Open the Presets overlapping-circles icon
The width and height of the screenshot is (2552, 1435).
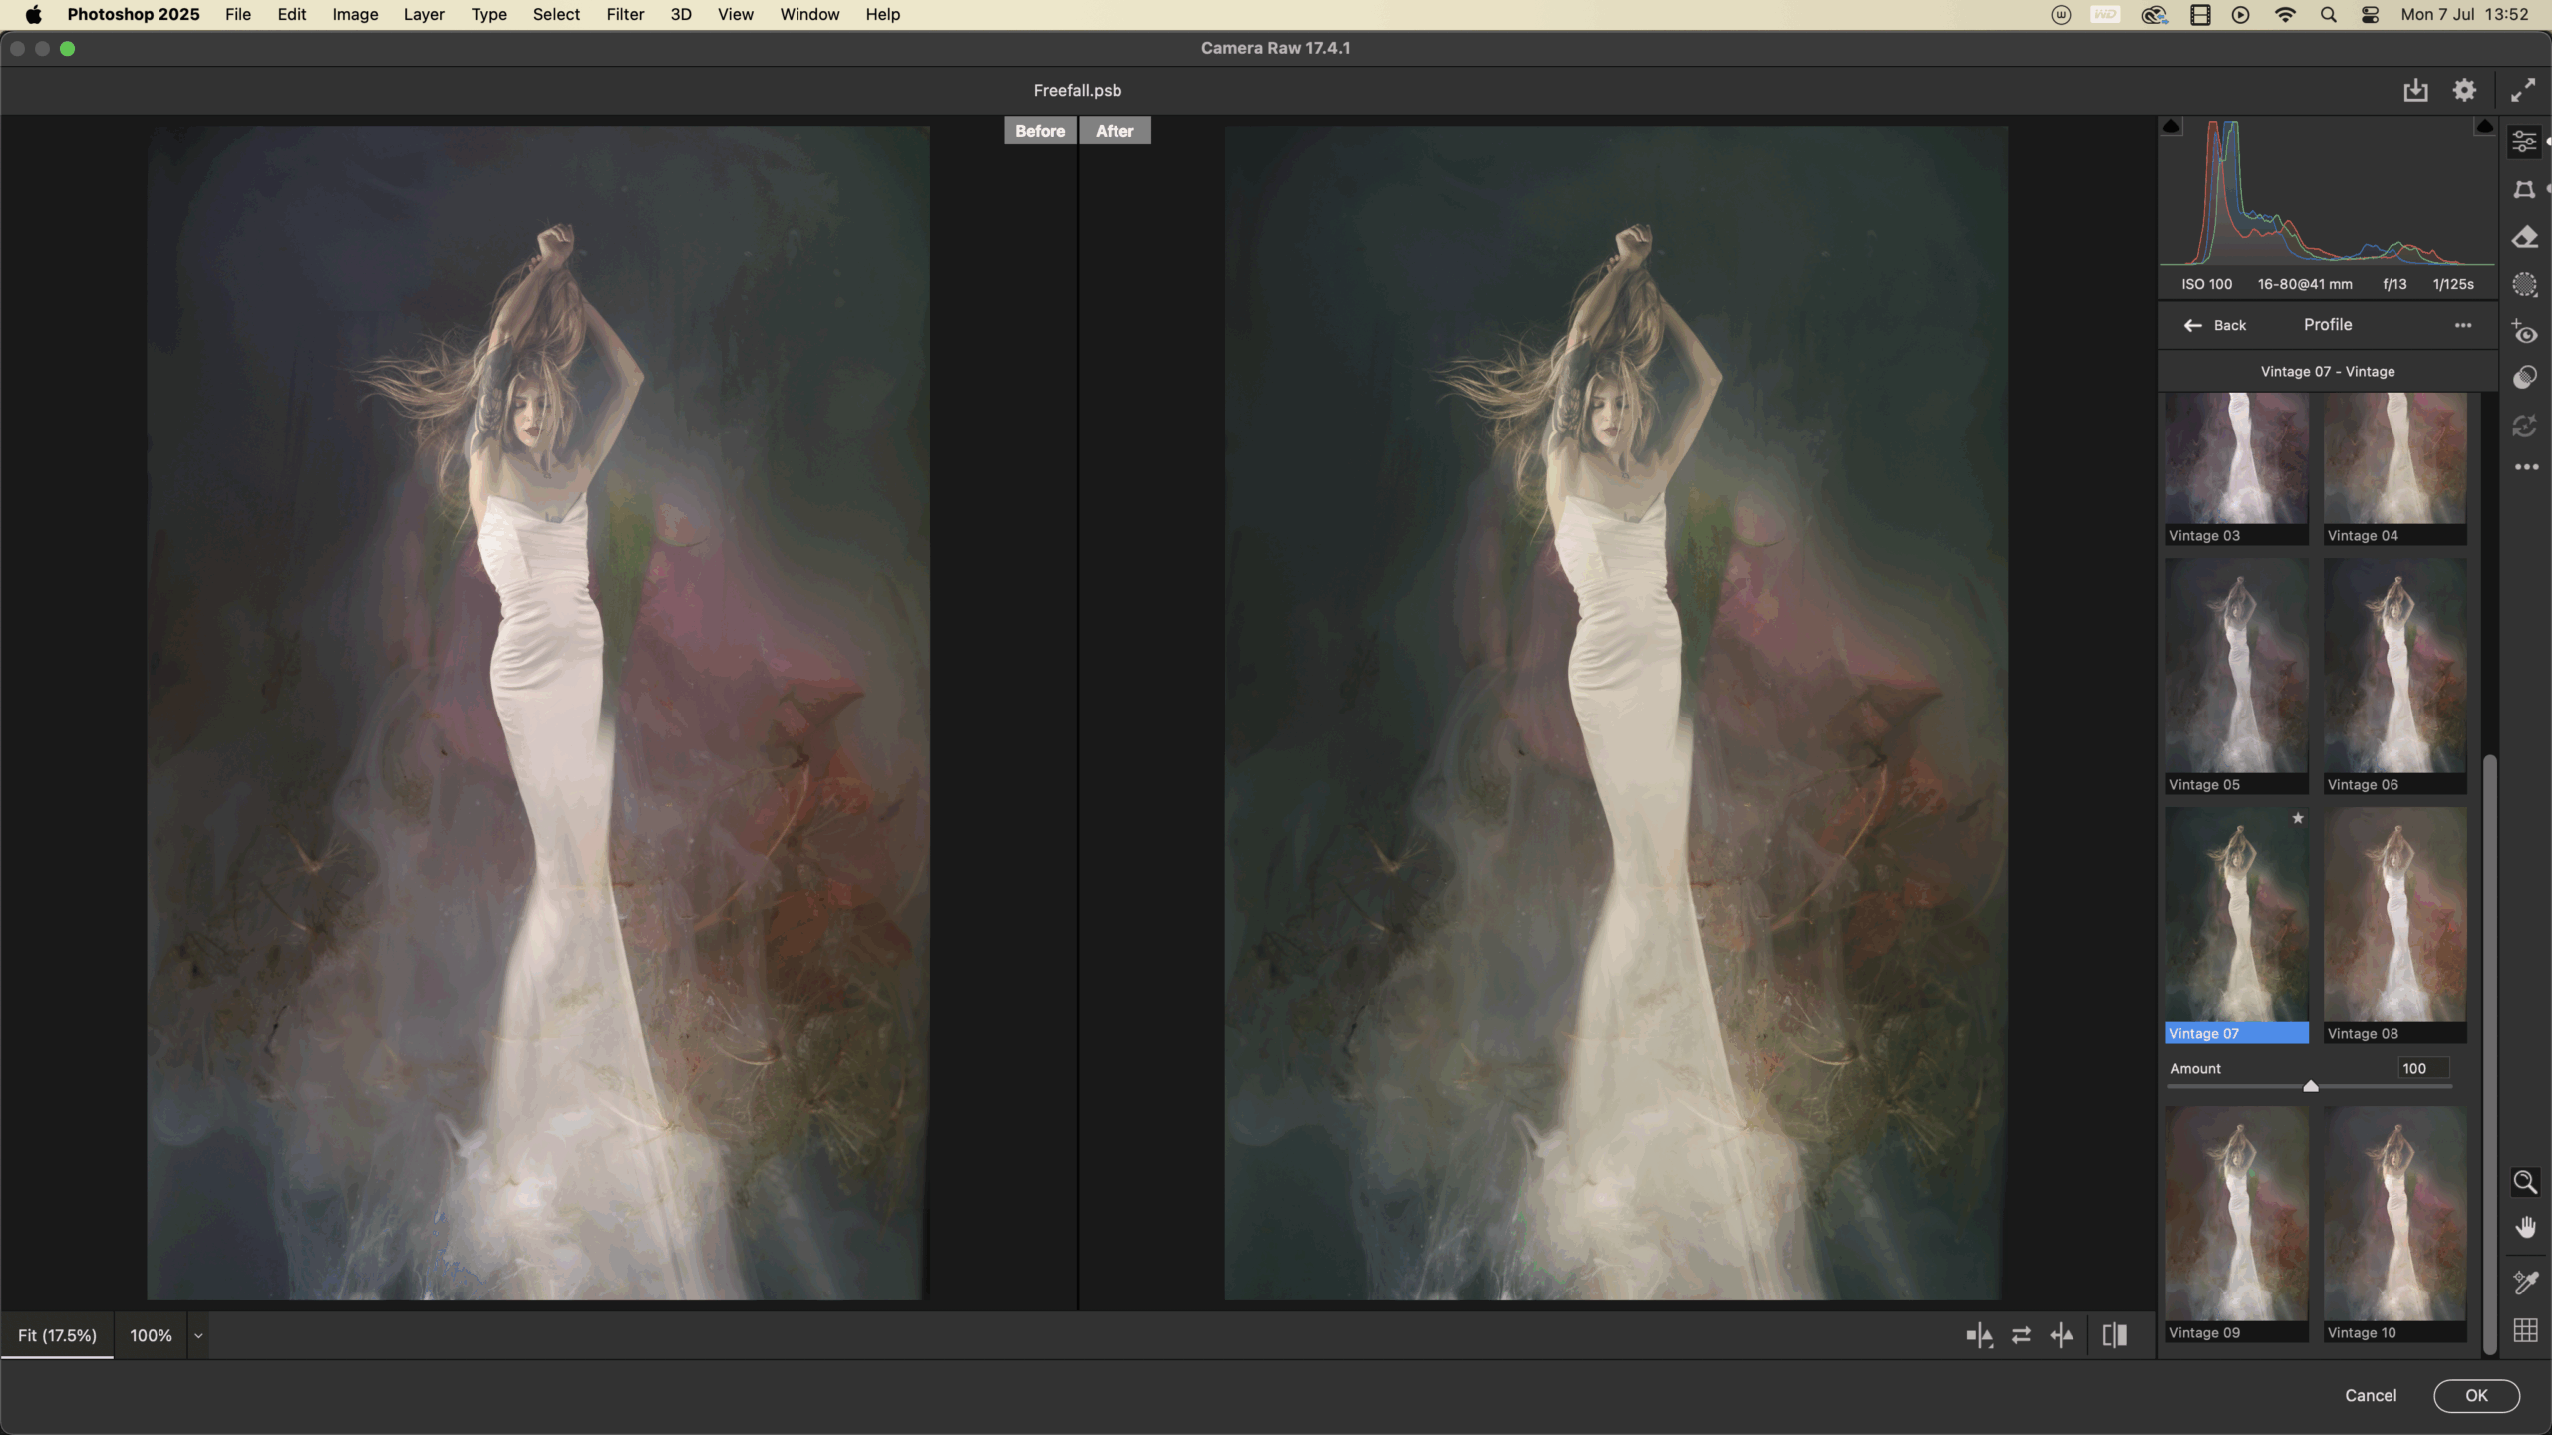click(2524, 378)
